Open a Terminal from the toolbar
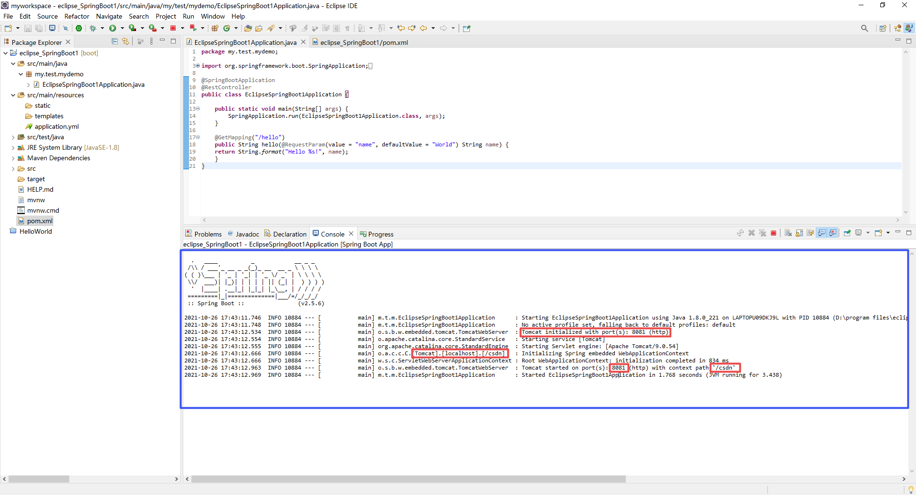The width and height of the screenshot is (916, 495). click(53, 29)
